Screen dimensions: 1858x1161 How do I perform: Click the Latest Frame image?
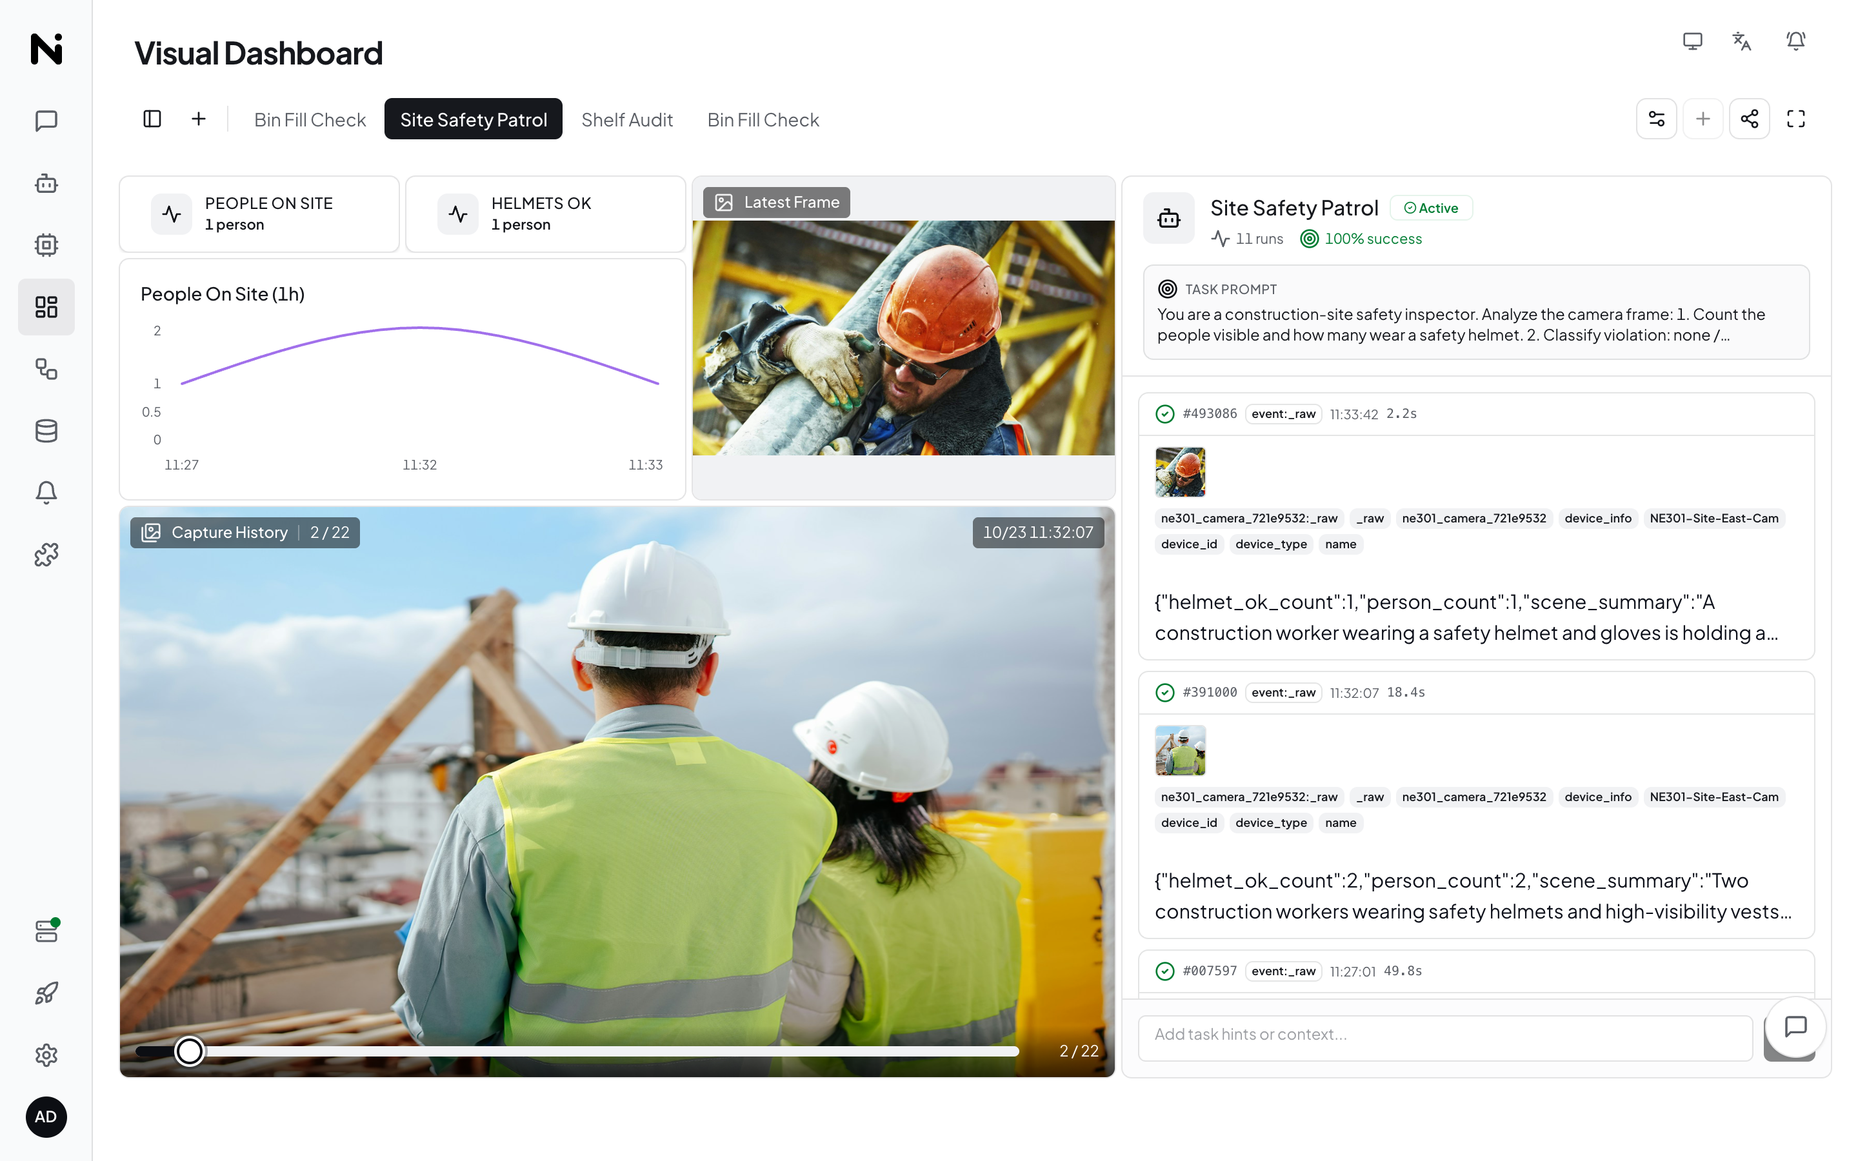[x=903, y=338]
